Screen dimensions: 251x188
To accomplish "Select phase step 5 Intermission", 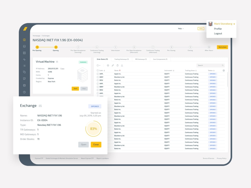I will point(115,47).
